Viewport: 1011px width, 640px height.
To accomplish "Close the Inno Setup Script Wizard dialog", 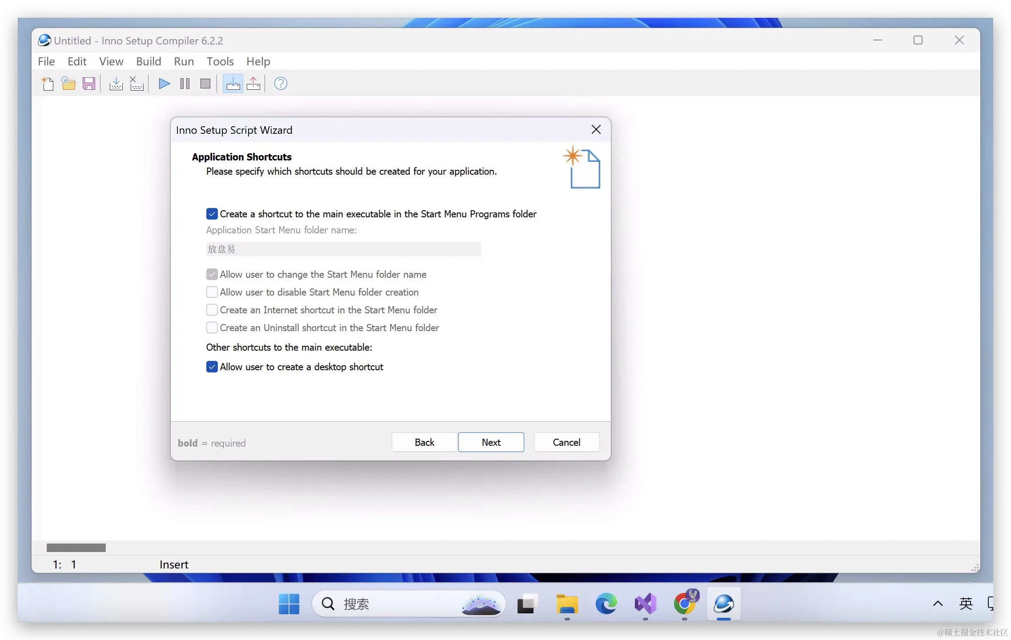I will (x=596, y=129).
